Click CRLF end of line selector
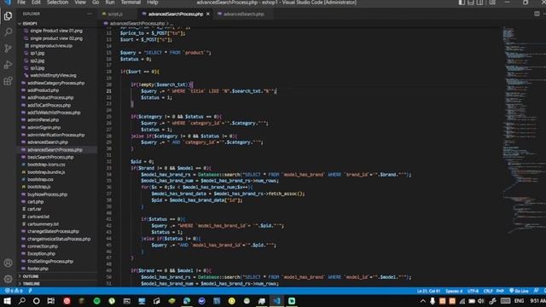The height and width of the screenshot is (307, 546). coord(488,291)
